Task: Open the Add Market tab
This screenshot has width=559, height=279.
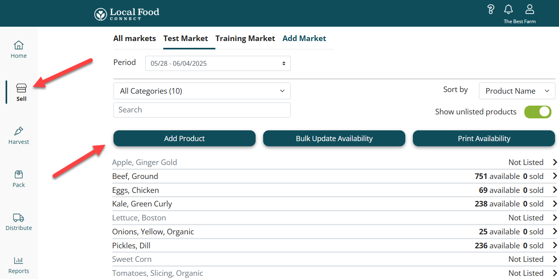Action: [x=304, y=38]
